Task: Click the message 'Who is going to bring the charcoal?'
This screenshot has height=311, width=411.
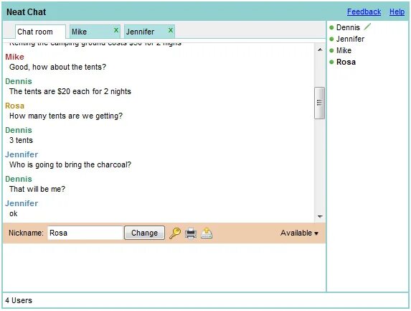Action: pos(70,164)
